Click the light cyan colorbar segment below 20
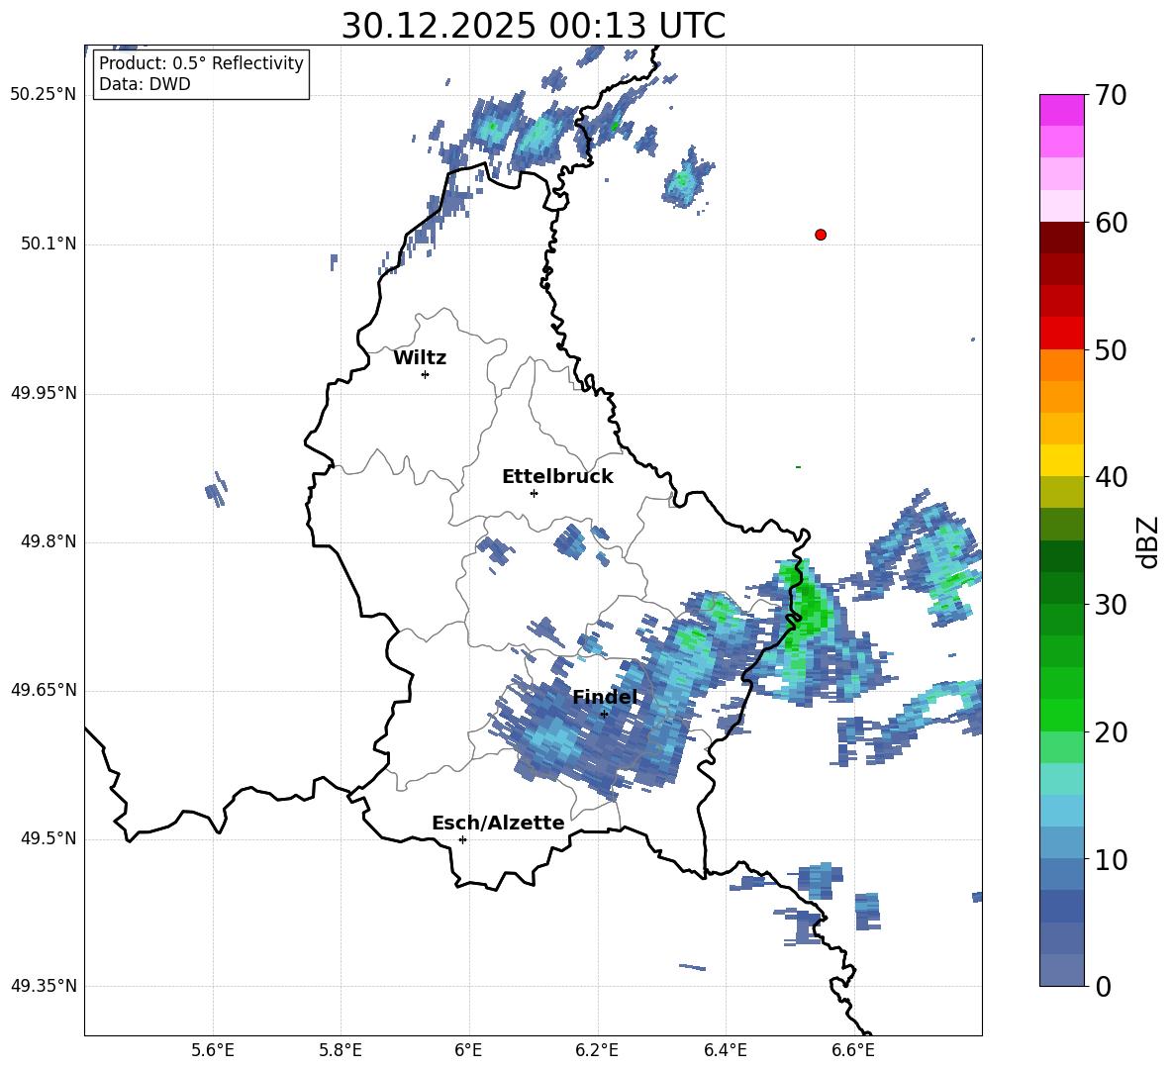This screenshot has width=1172, height=1070. (1061, 779)
